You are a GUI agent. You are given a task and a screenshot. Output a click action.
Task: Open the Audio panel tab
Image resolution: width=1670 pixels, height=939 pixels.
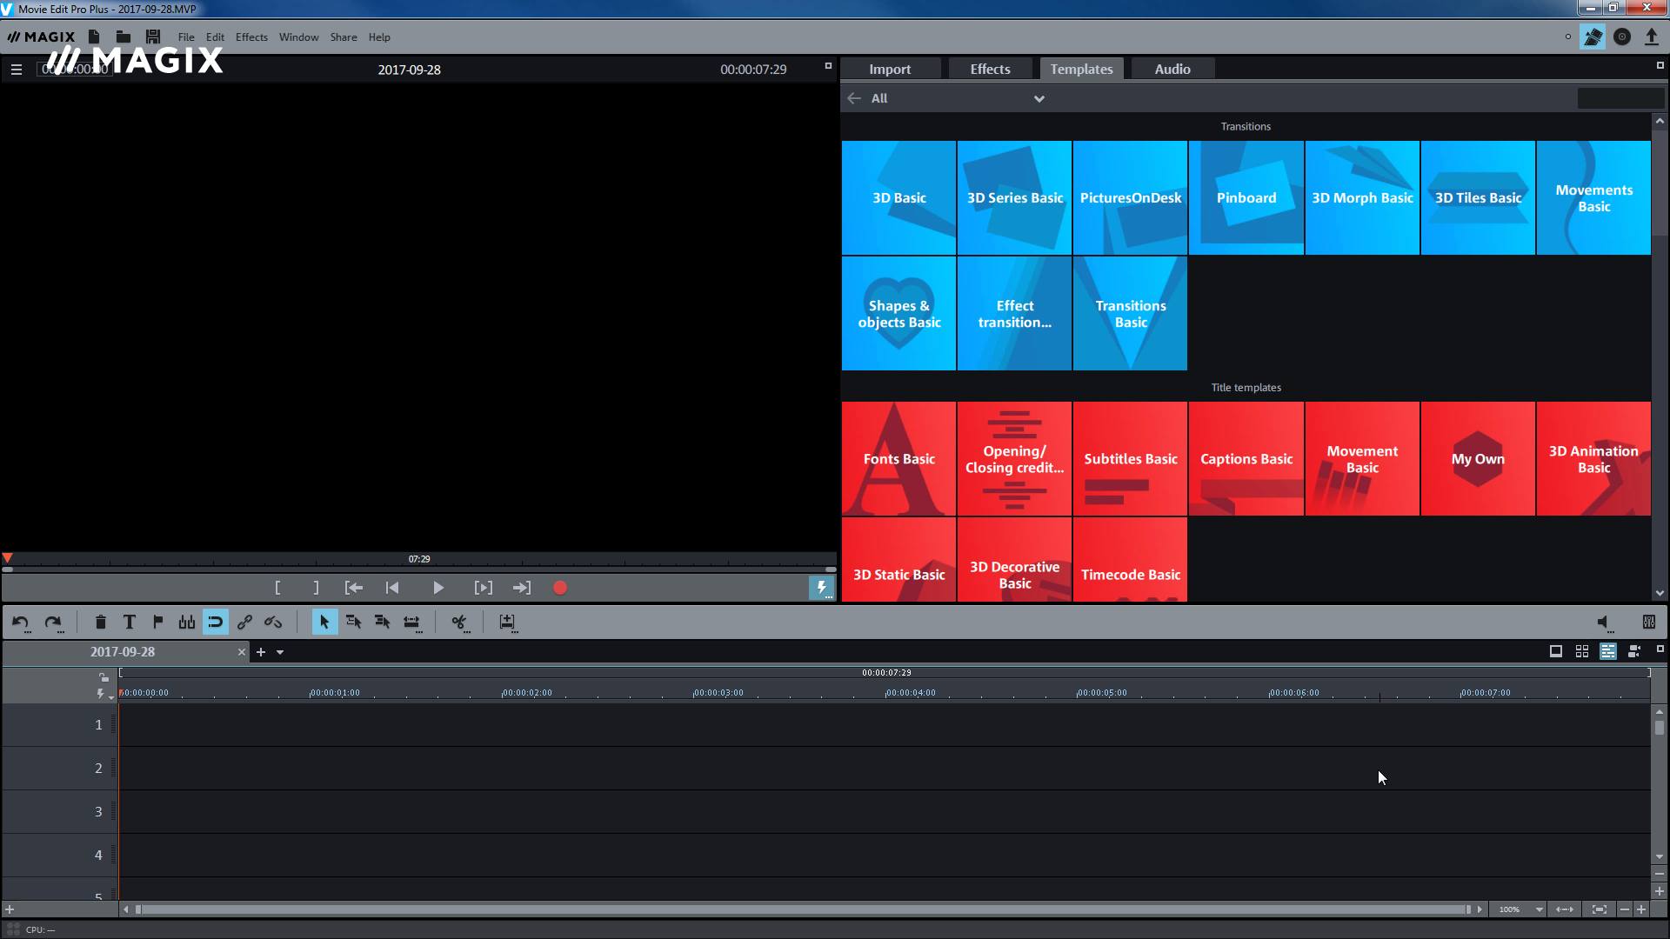tap(1172, 69)
